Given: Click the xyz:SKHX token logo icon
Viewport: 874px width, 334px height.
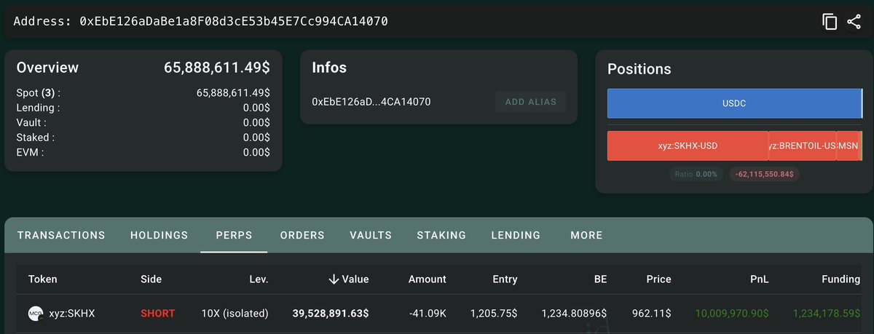Looking at the screenshot, I should [35, 314].
